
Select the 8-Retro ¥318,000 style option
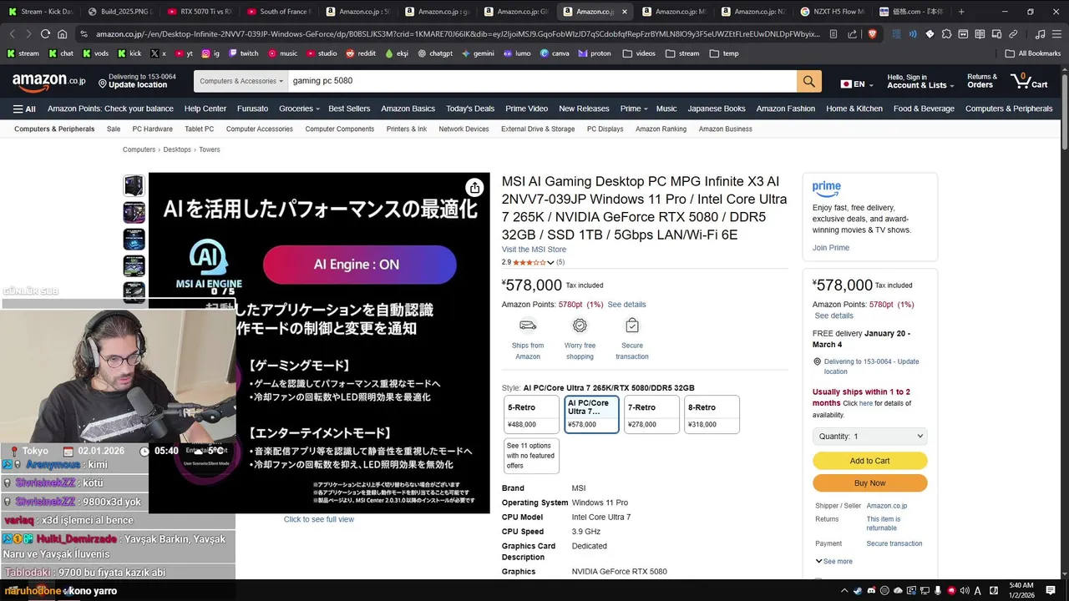pos(712,415)
